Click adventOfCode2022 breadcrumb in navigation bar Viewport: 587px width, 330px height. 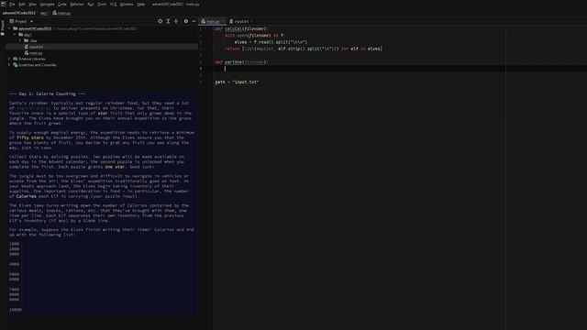[18, 13]
